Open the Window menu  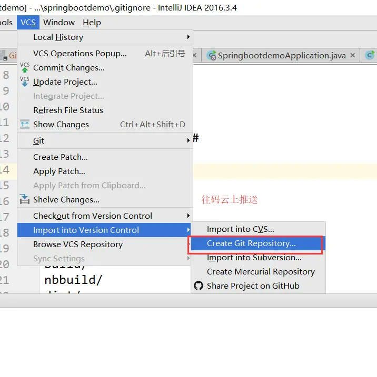(59, 23)
